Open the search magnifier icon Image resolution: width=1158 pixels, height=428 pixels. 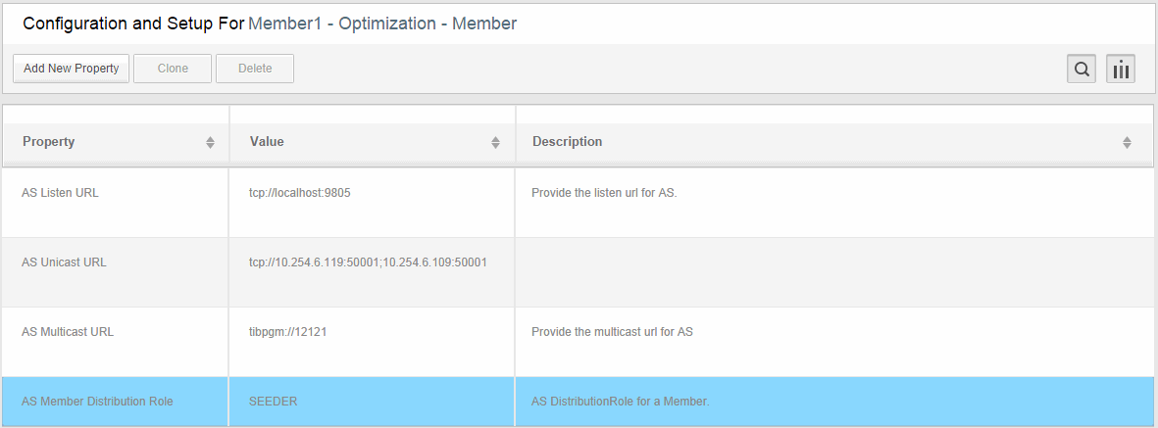[x=1082, y=70]
